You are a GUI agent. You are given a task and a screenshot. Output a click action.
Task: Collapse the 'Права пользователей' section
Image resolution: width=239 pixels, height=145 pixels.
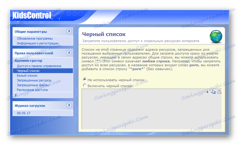pos(69,53)
